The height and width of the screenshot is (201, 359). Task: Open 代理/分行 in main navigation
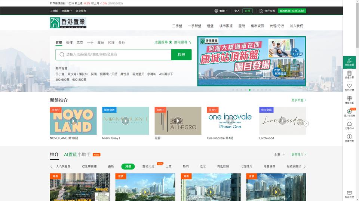pyautogui.click(x=277, y=26)
